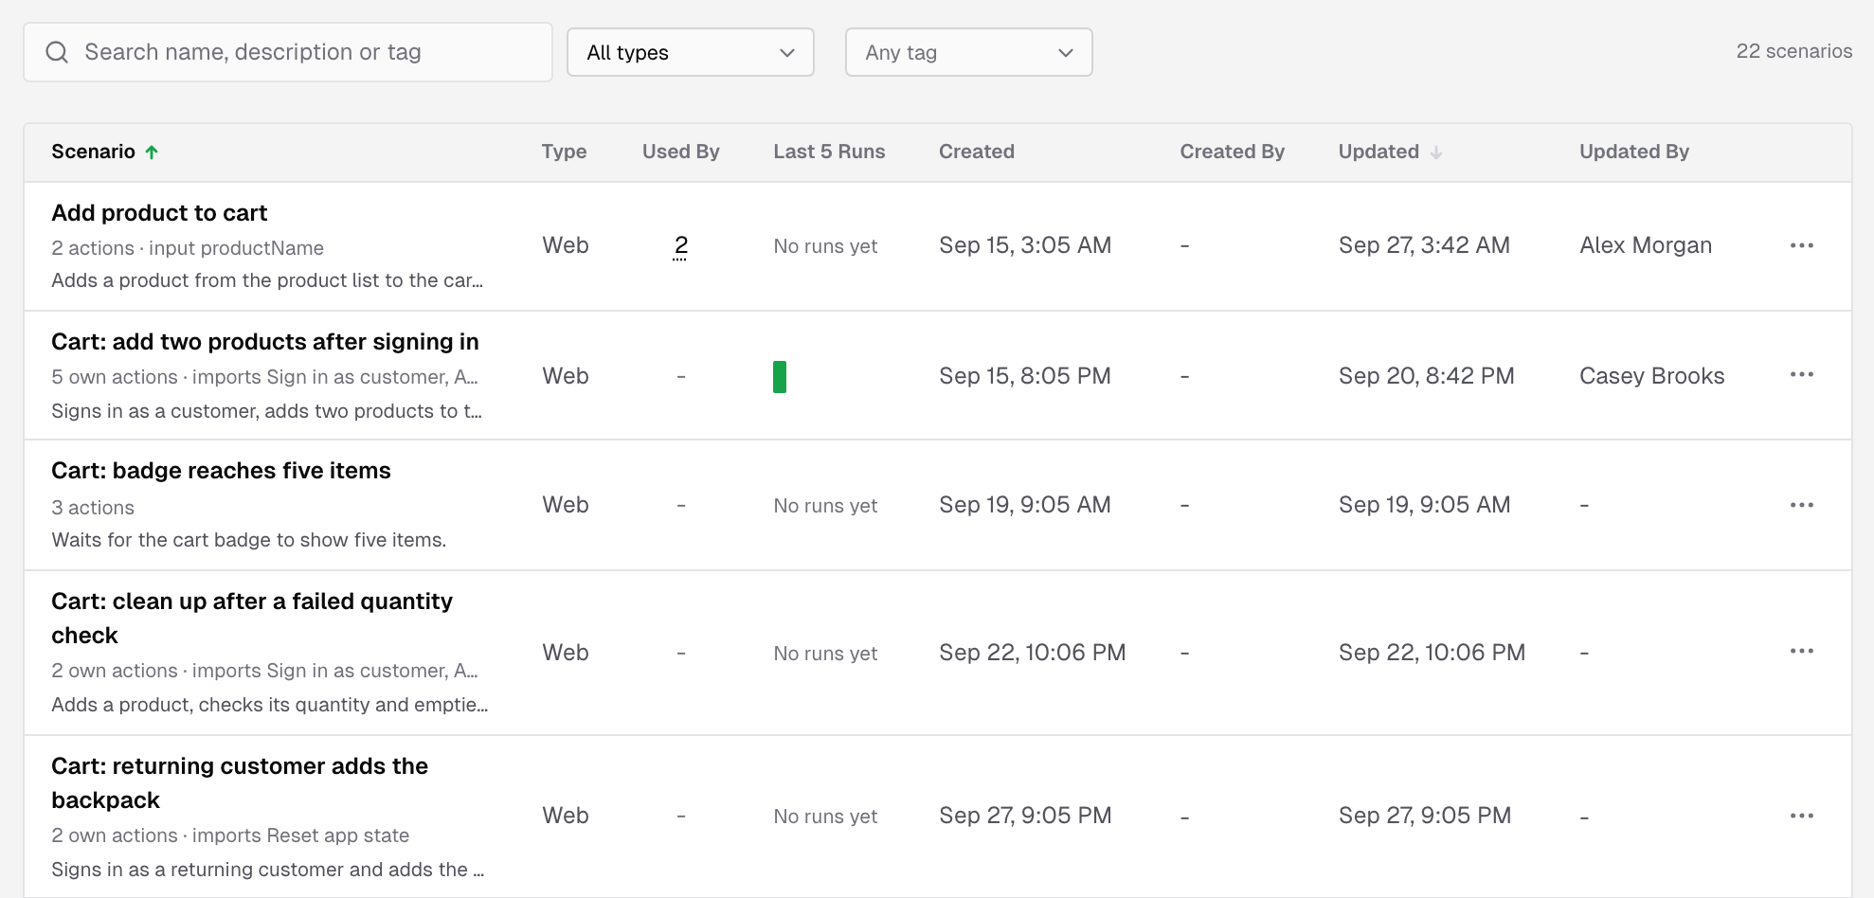Click the down arrow beside Updated header

click(1436, 153)
